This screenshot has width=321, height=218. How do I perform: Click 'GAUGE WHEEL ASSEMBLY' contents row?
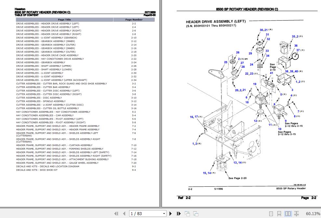(x=85, y=163)
